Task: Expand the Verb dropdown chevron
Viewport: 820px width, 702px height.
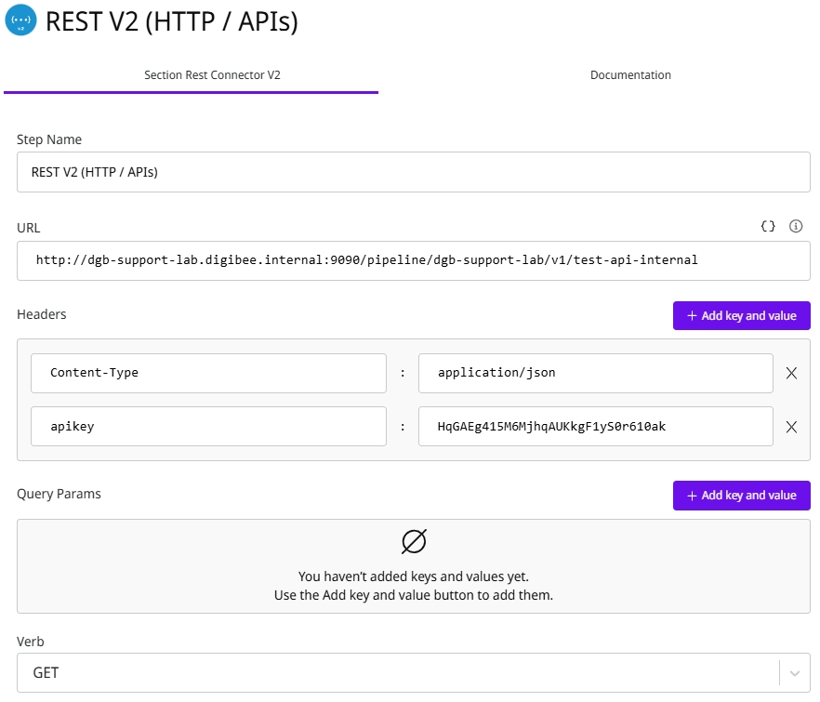Action: pos(794,672)
